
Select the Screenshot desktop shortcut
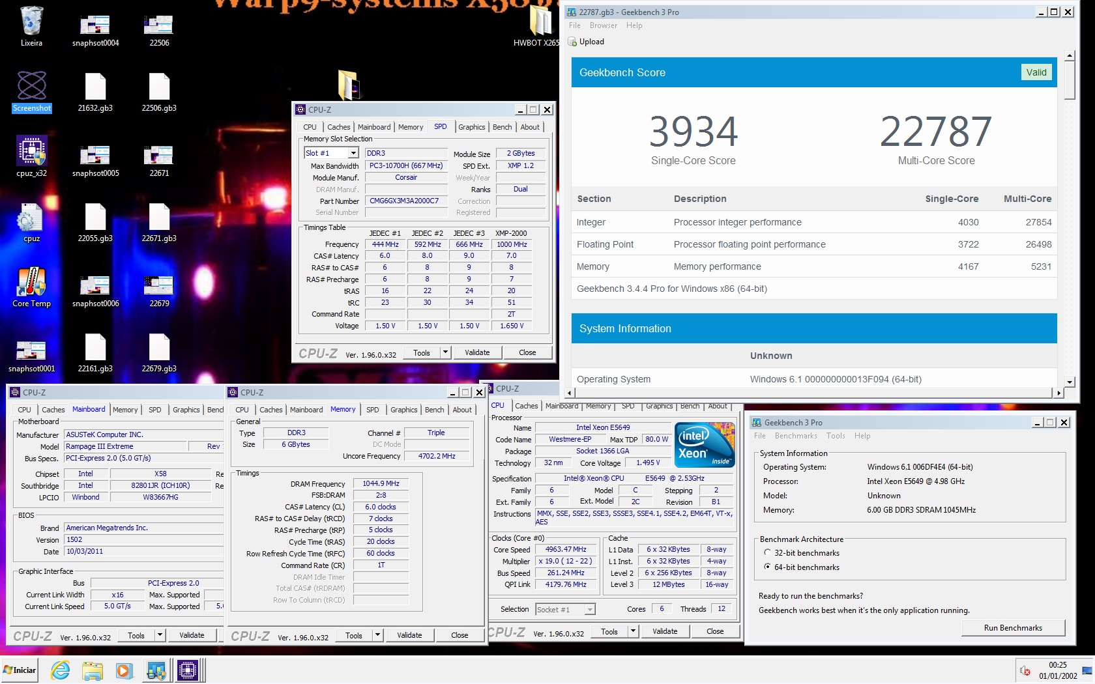pyautogui.click(x=31, y=91)
